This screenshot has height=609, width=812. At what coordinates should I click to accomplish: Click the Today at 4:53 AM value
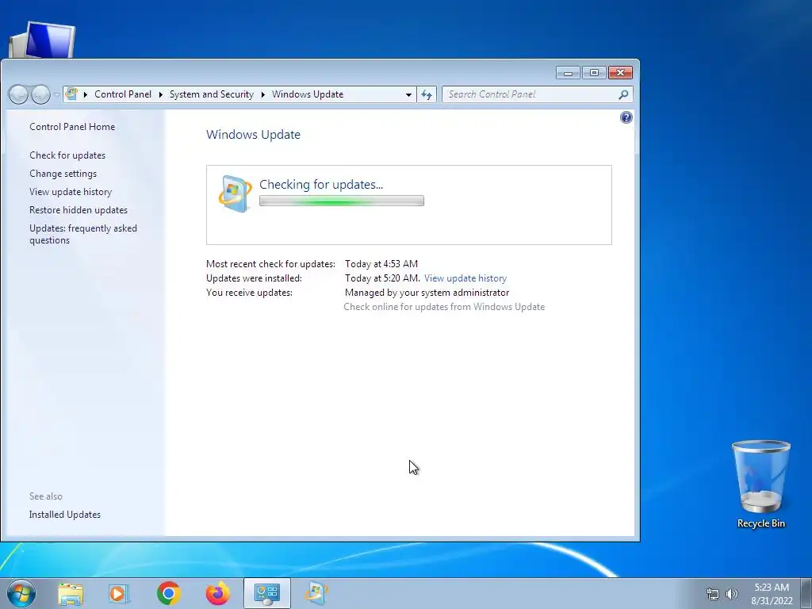coord(381,264)
